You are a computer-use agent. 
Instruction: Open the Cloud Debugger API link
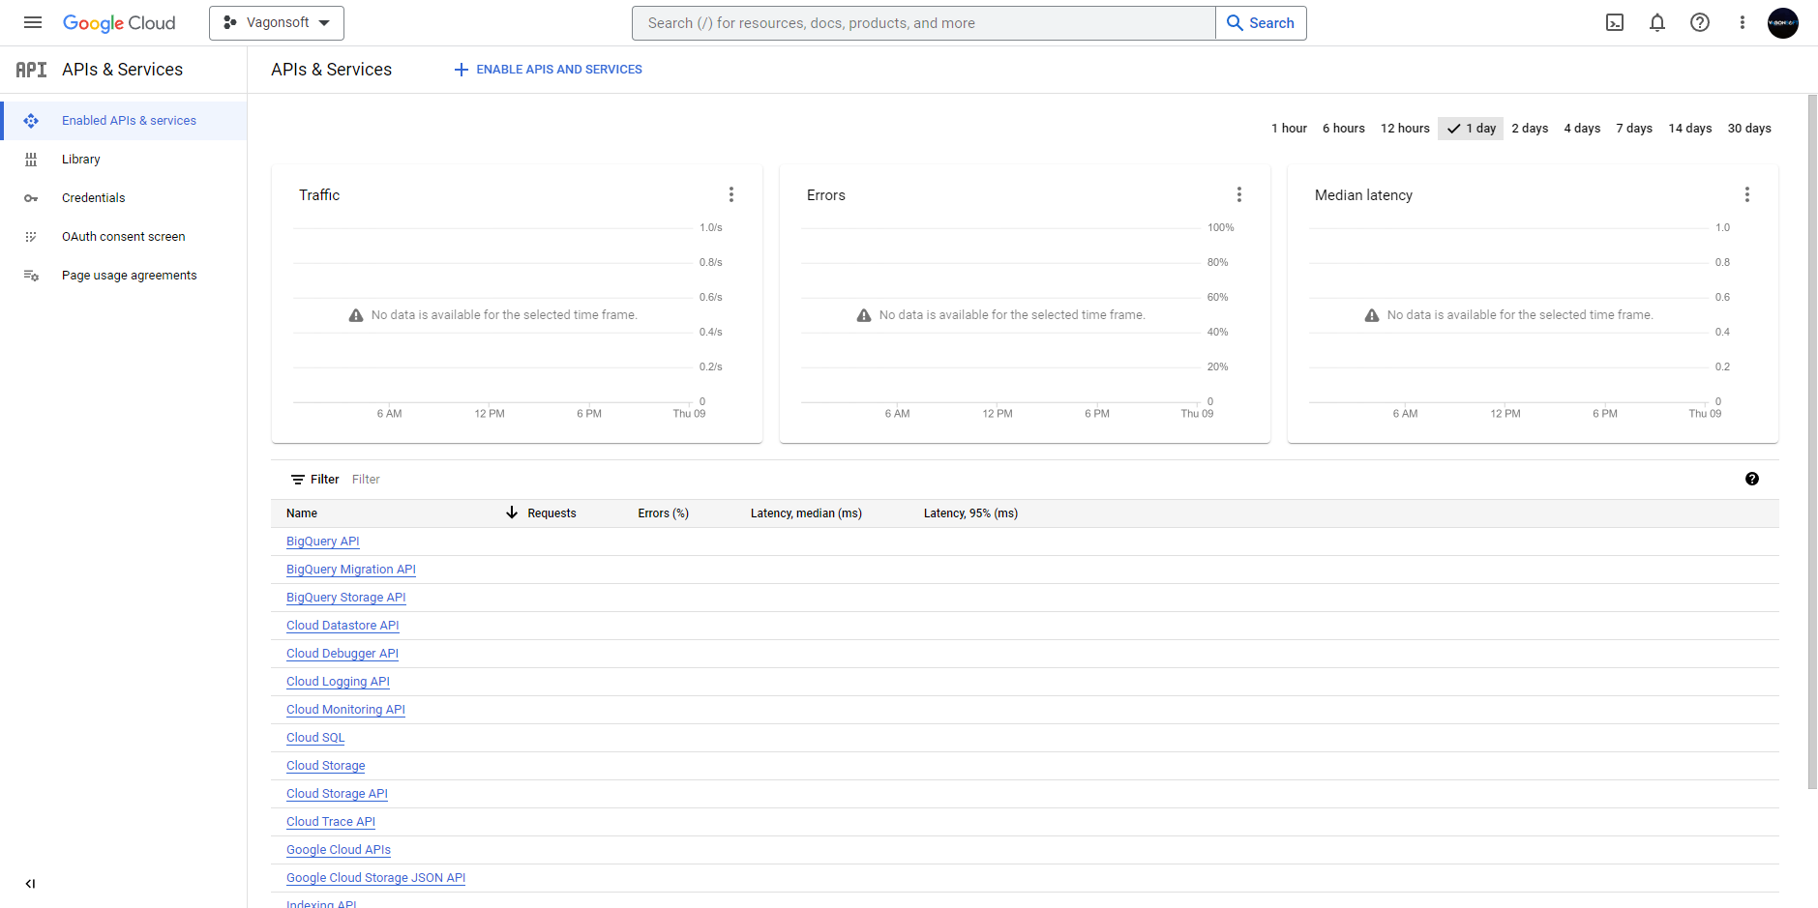pos(343,654)
